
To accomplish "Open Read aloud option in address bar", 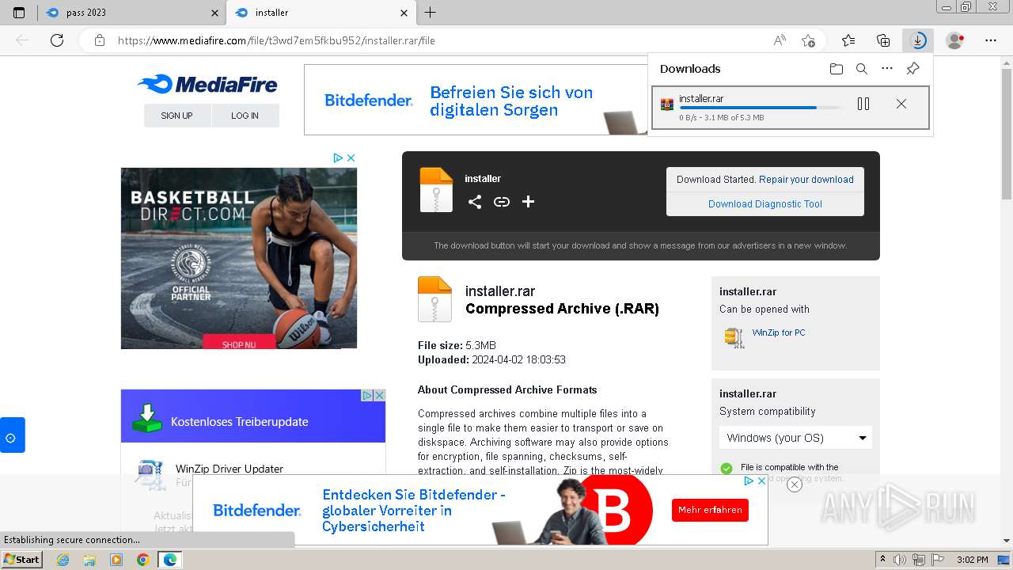I will [780, 40].
